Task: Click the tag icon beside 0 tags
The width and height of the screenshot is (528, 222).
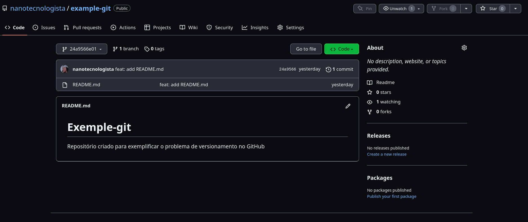Action: point(147,49)
